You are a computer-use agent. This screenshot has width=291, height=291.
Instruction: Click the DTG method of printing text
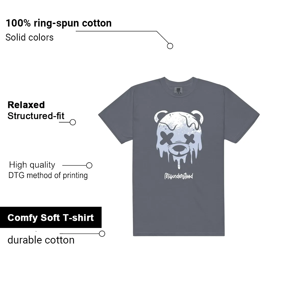point(48,175)
